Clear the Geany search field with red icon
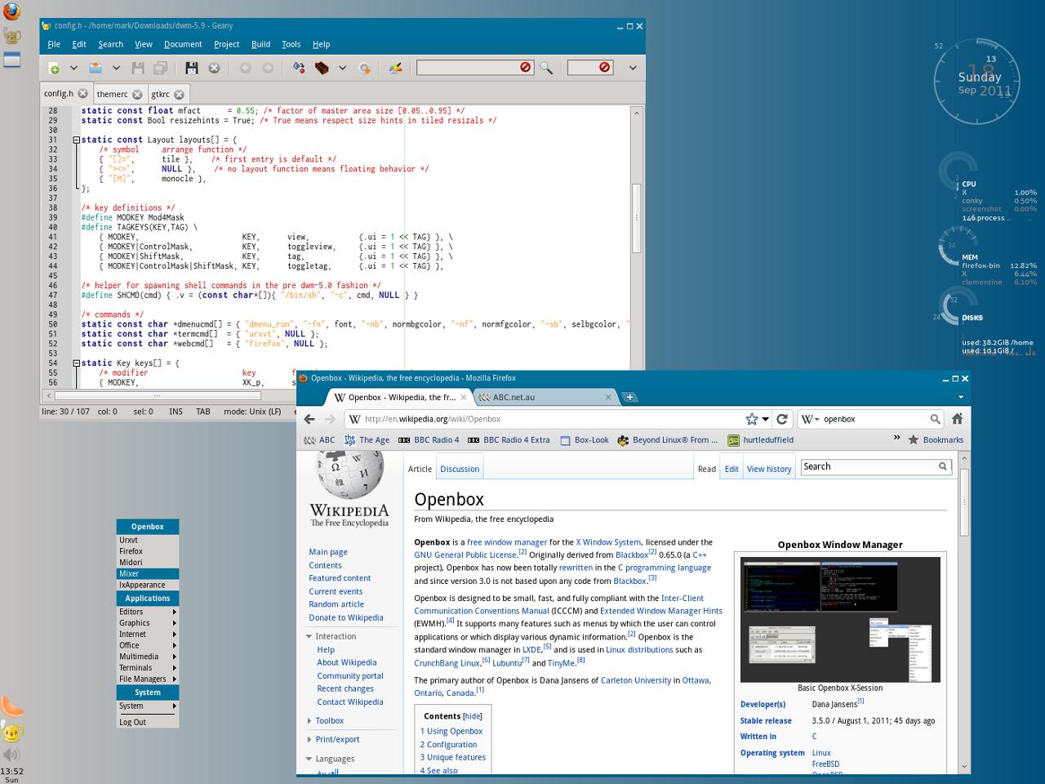 pos(526,67)
